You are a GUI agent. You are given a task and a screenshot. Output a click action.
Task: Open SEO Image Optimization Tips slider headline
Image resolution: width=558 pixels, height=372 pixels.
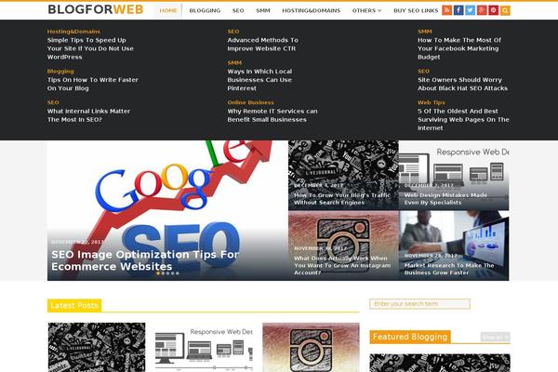tap(145, 260)
